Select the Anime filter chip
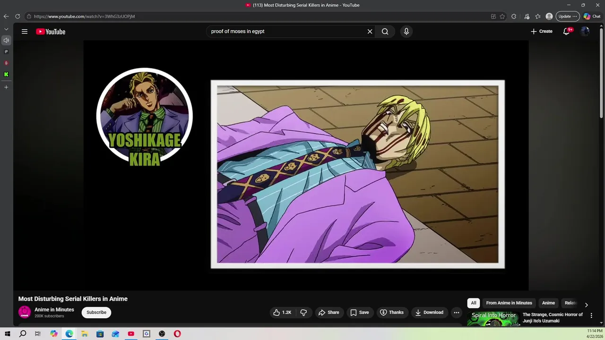 548,303
